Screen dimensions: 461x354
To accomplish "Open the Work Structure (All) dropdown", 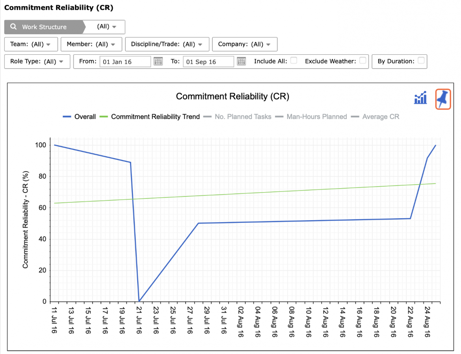I will (106, 27).
